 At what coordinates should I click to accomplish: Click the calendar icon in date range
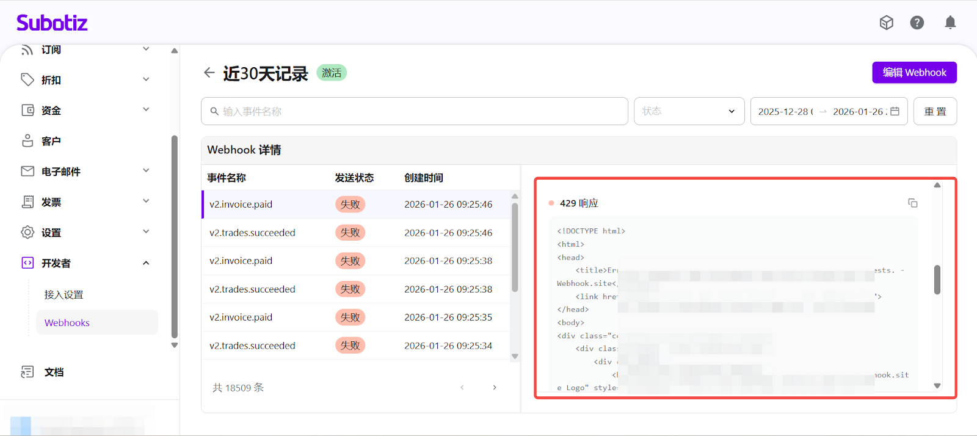pyautogui.click(x=895, y=111)
